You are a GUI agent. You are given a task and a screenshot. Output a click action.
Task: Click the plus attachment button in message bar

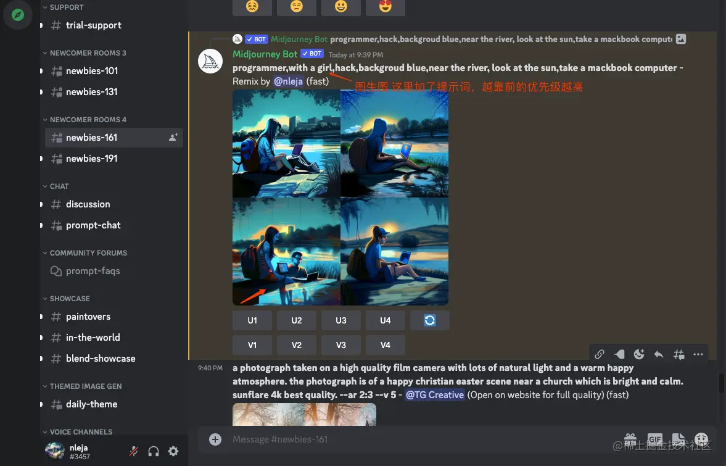pyautogui.click(x=215, y=439)
